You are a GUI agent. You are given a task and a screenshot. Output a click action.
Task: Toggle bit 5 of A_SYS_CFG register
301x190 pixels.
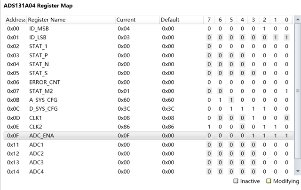pos(231,100)
